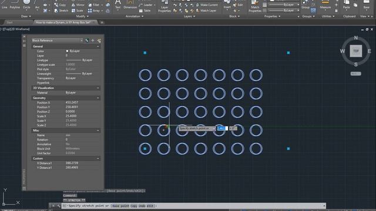This screenshot has height=211, width=376.
Task: Select the Array tool
Action: (x=94, y=11)
